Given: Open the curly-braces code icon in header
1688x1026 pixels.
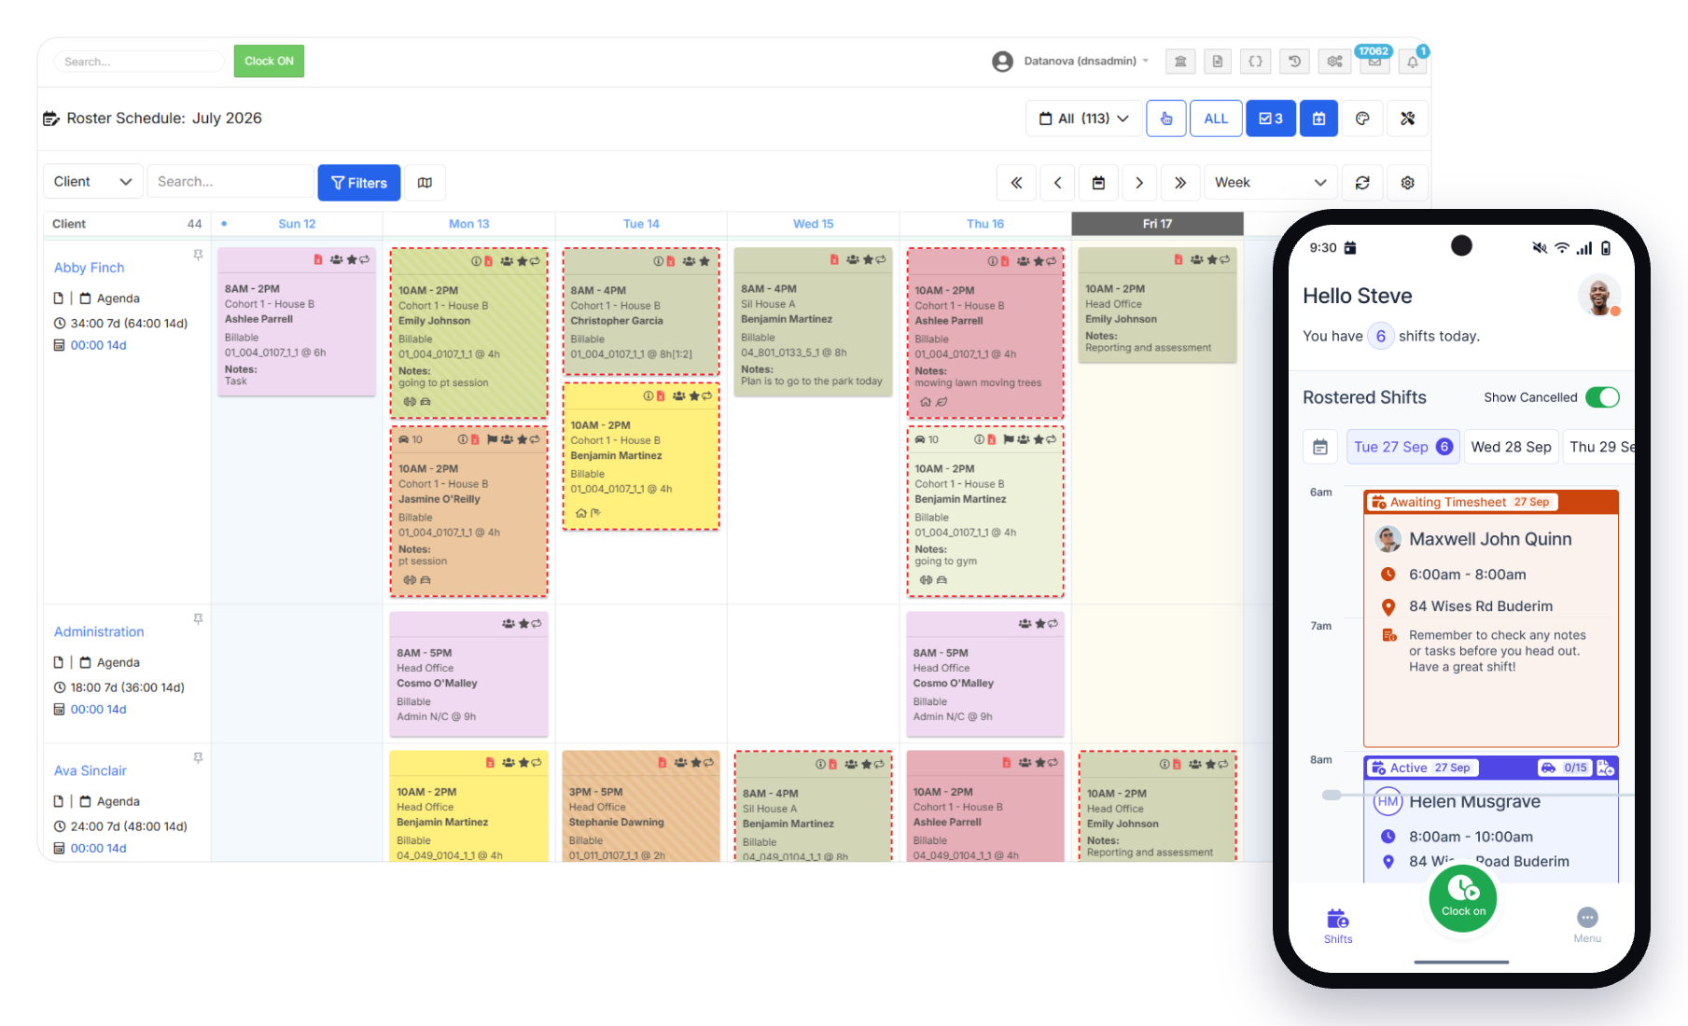Looking at the screenshot, I should (1256, 62).
